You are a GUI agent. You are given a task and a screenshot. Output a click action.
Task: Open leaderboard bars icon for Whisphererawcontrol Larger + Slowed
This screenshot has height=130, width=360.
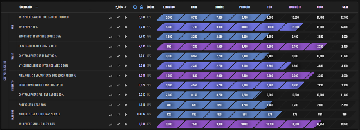(111, 17)
